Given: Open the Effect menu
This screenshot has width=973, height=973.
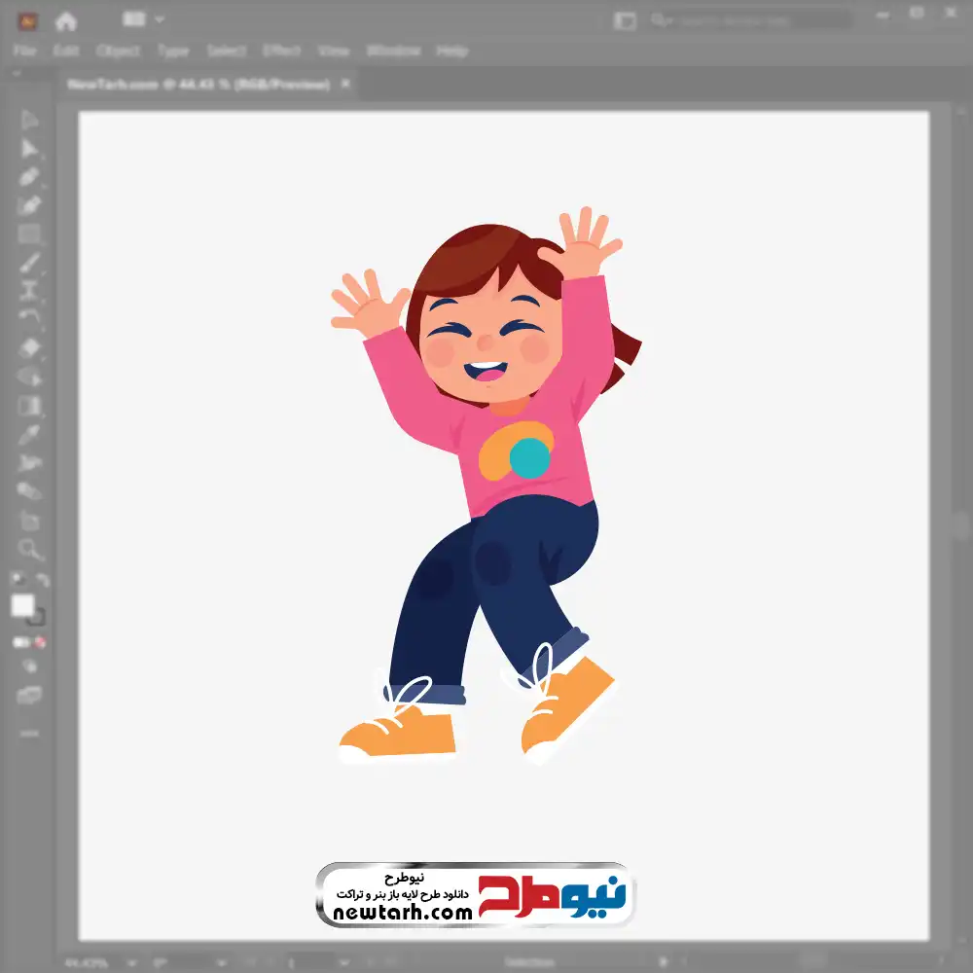Looking at the screenshot, I should tap(281, 51).
